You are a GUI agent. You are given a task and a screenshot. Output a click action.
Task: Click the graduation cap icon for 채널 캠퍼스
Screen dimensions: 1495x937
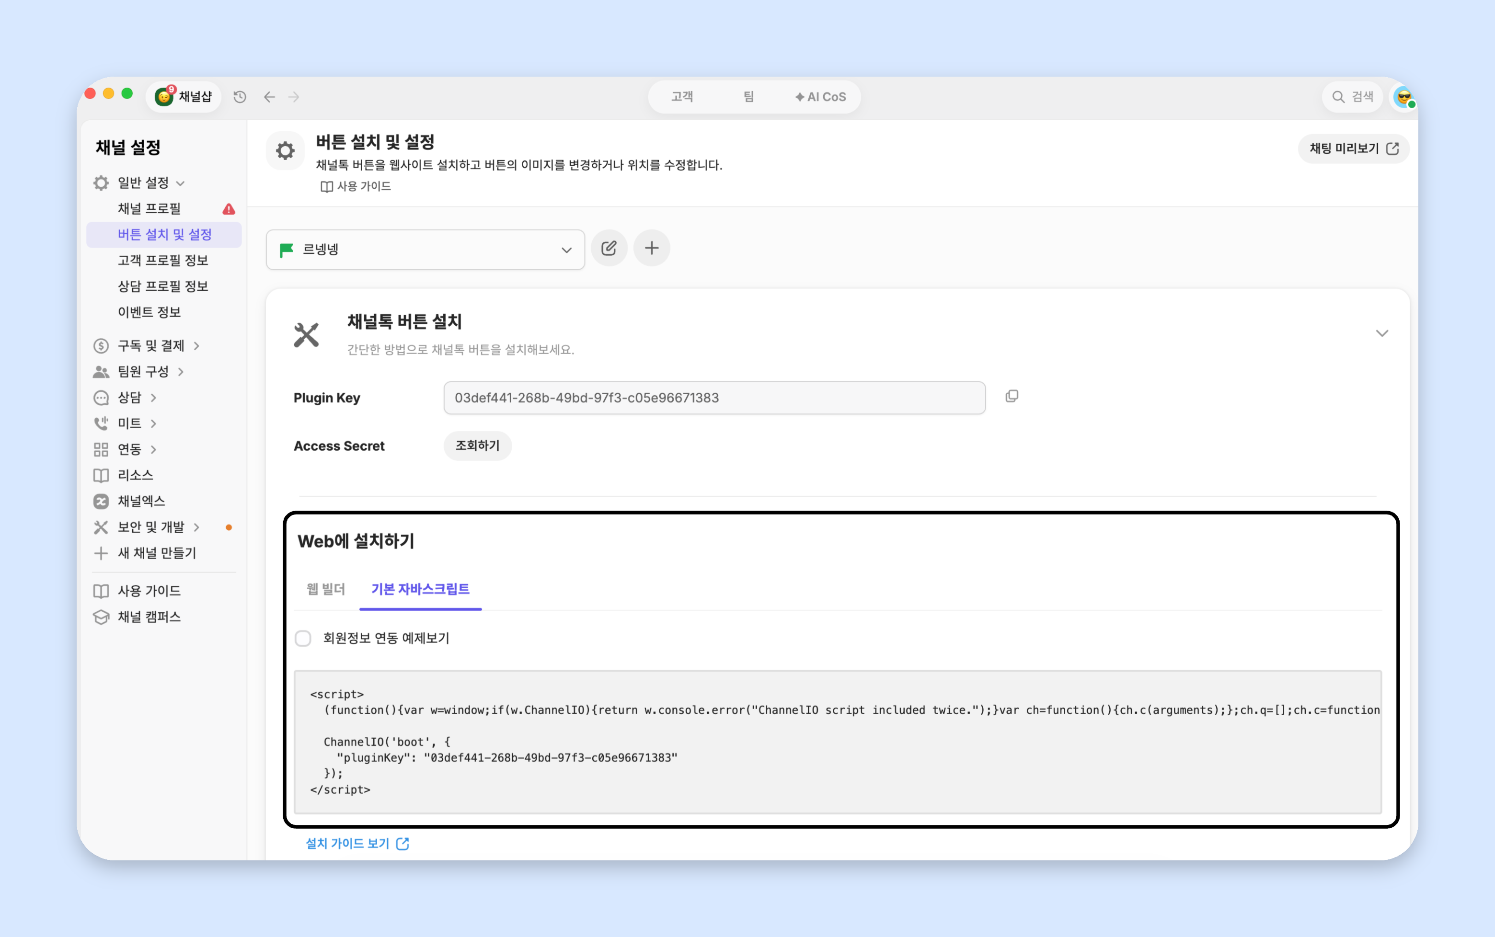coord(101,617)
